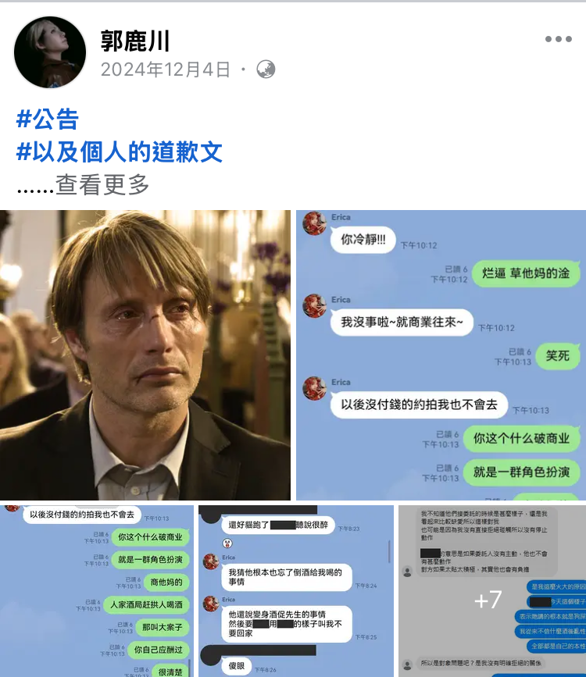Open the three-dot post options menu
Image resolution: width=586 pixels, height=677 pixels.
coord(559,39)
